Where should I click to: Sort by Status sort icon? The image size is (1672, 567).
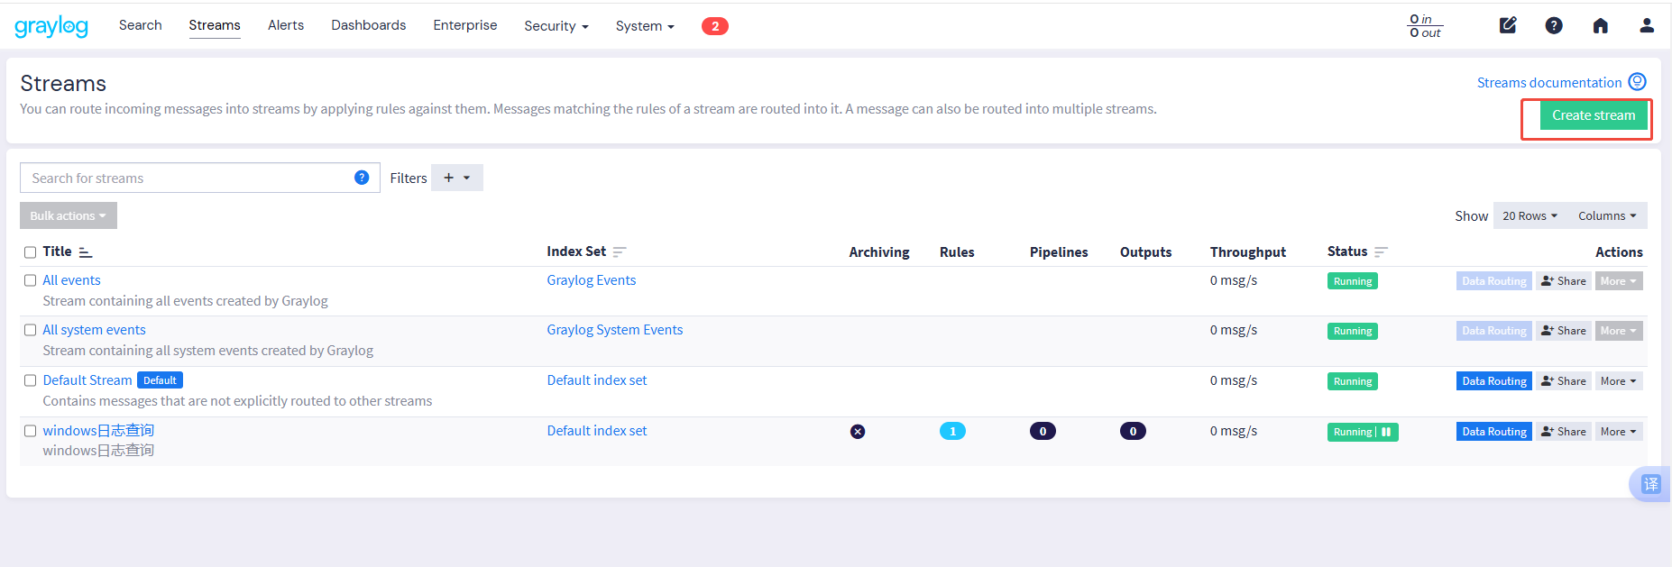[1381, 252]
